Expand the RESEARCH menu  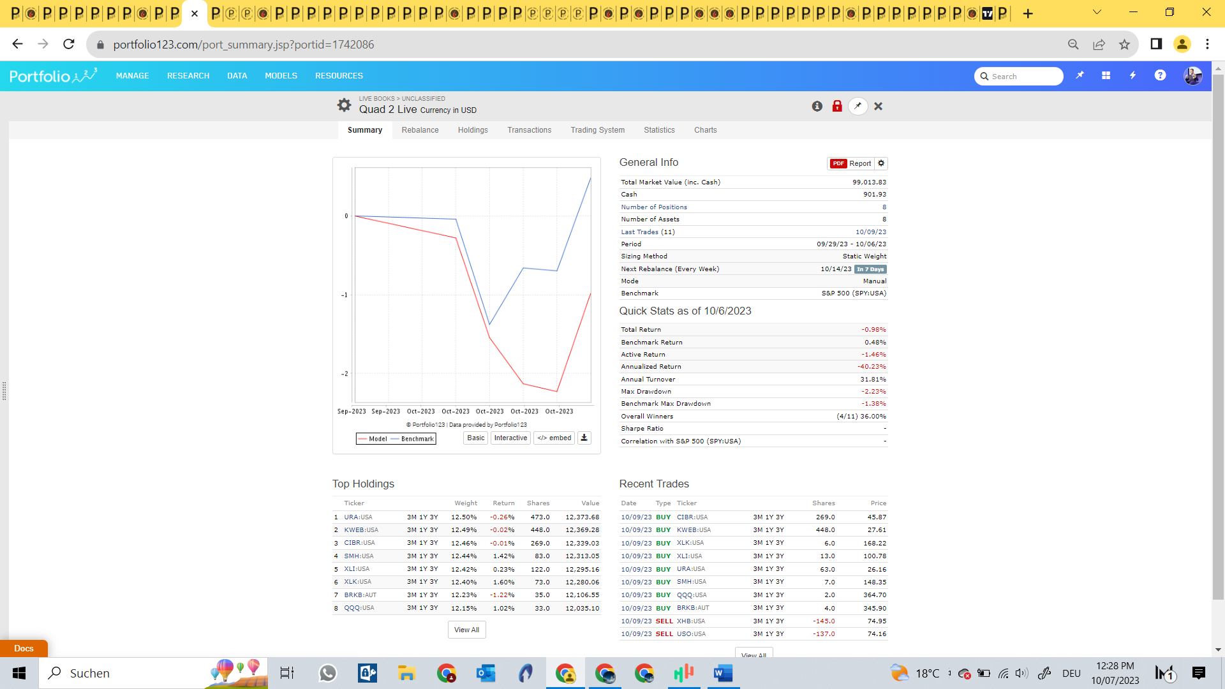click(188, 75)
